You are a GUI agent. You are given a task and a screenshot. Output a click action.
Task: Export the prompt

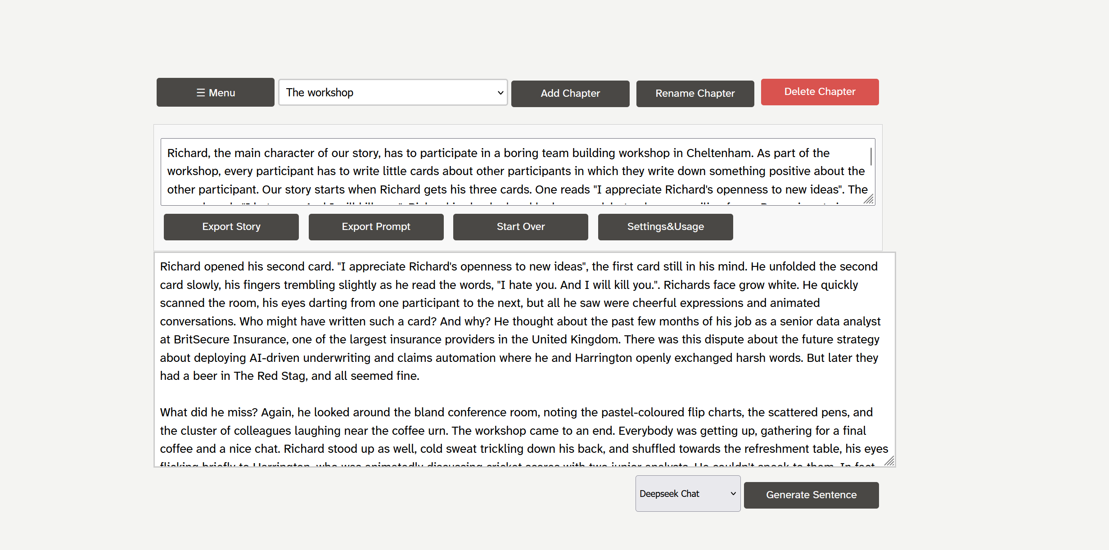point(376,227)
